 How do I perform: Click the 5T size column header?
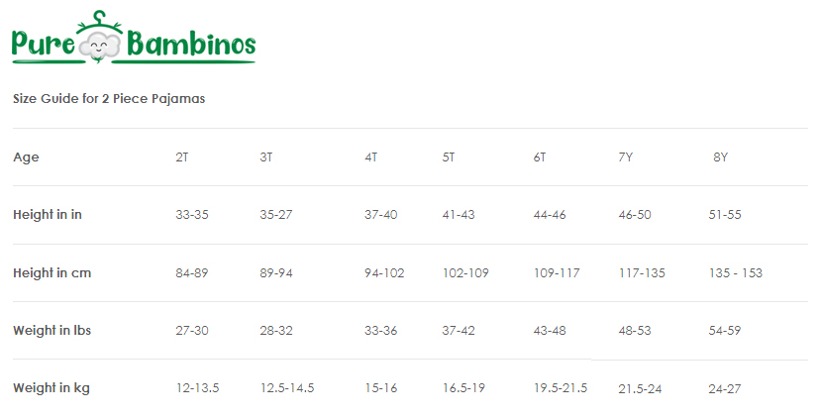[449, 157]
